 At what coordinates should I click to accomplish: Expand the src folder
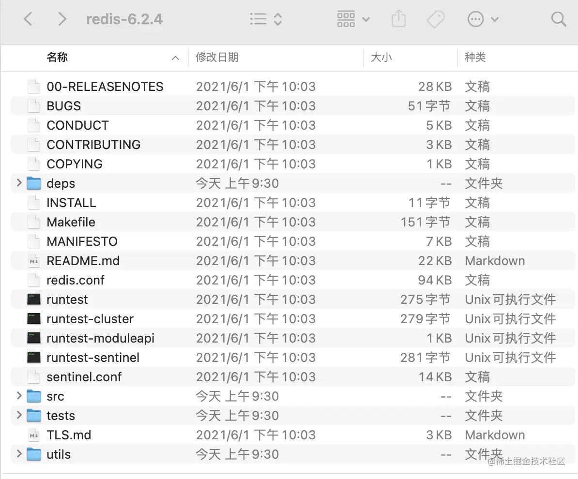tap(19, 396)
